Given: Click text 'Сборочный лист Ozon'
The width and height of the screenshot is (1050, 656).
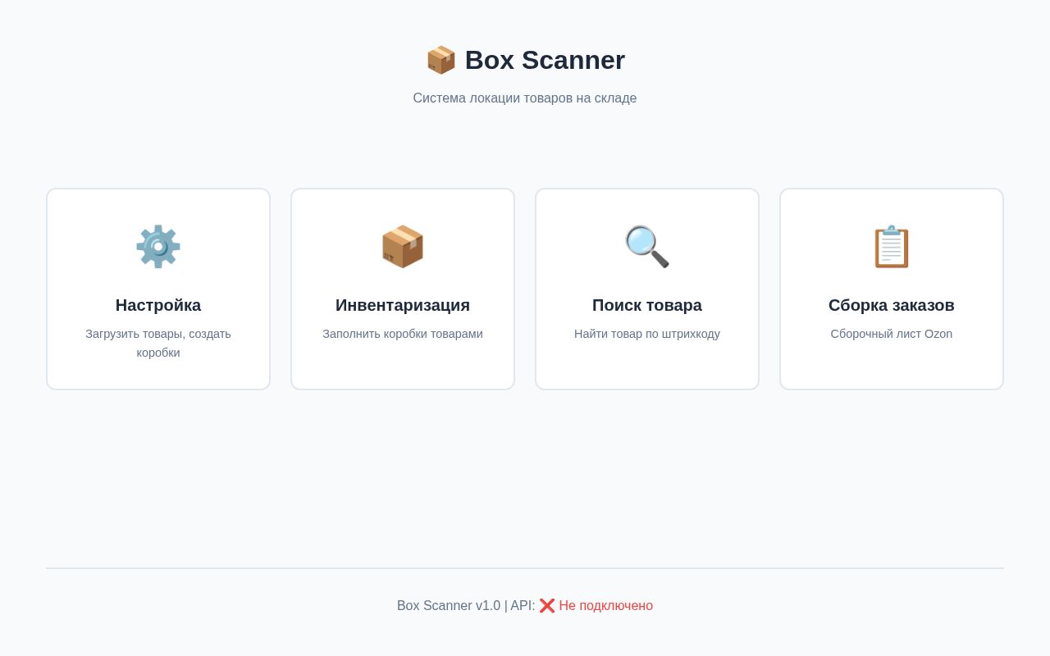Looking at the screenshot, I should 892,334.
